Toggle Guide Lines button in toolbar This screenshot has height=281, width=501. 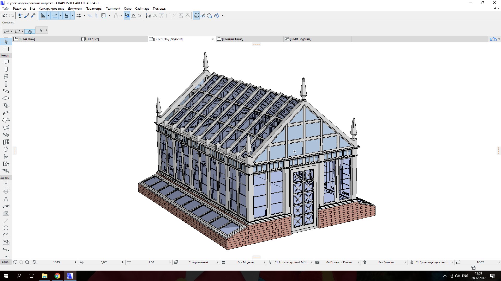pos(43,16)
